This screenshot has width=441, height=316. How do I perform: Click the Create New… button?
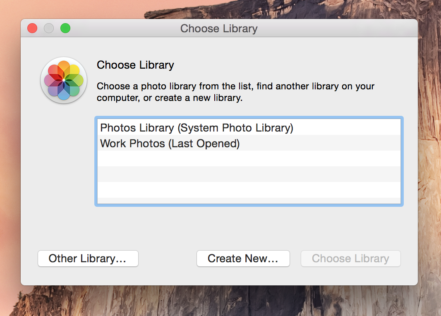pyautogui.click(x=243, y=259)
